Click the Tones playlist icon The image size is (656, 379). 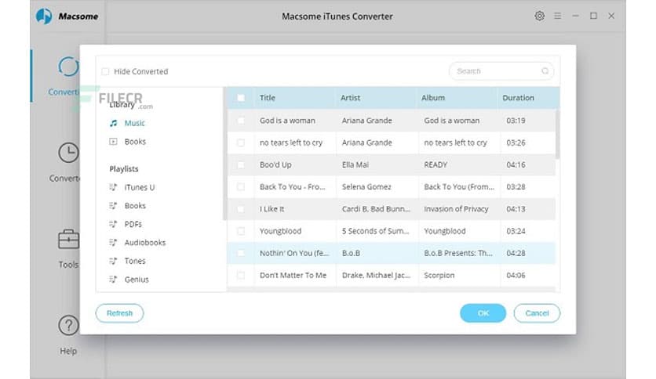coord(113,261)
